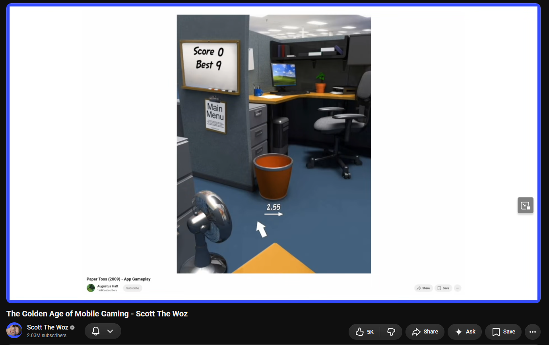Viewport: 549px width, 345px height.
Task: Save video to a playlist
Action: tap(503, 332)
